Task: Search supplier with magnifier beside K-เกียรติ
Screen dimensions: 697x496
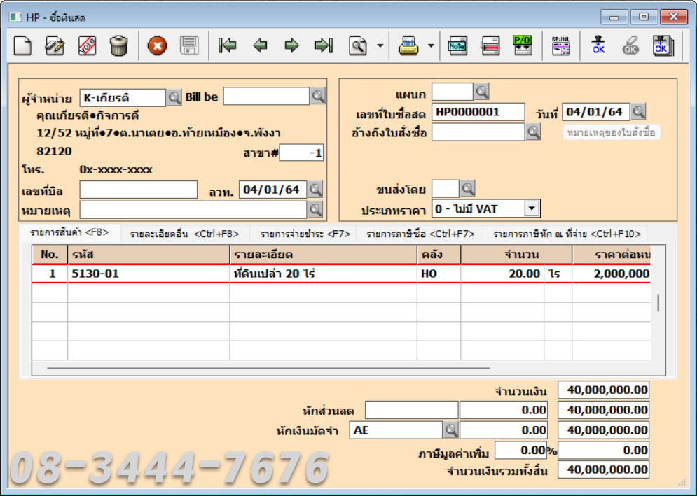Action: (174, 97)
